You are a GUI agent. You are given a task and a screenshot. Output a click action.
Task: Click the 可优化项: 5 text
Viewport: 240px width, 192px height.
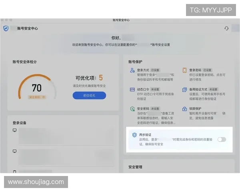click(x=89, y=78)
